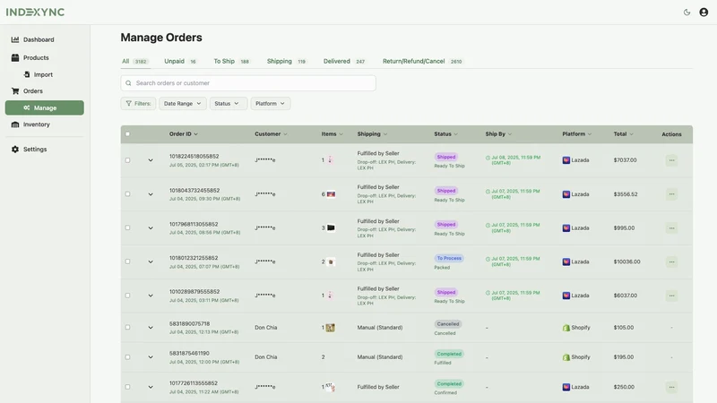Tick the select-all checkbox in table header
717x403 pixels.
[x=127, y=134]
